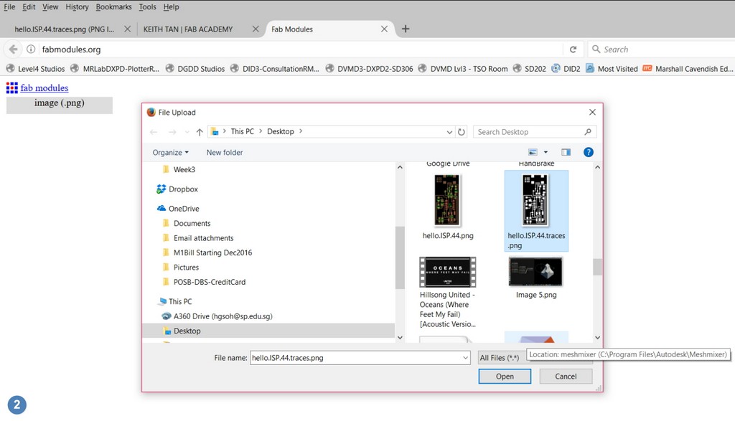Open the View menu in browser
Image resolution: width=735 pixels, height=421 pixels.
click(50, 7)
